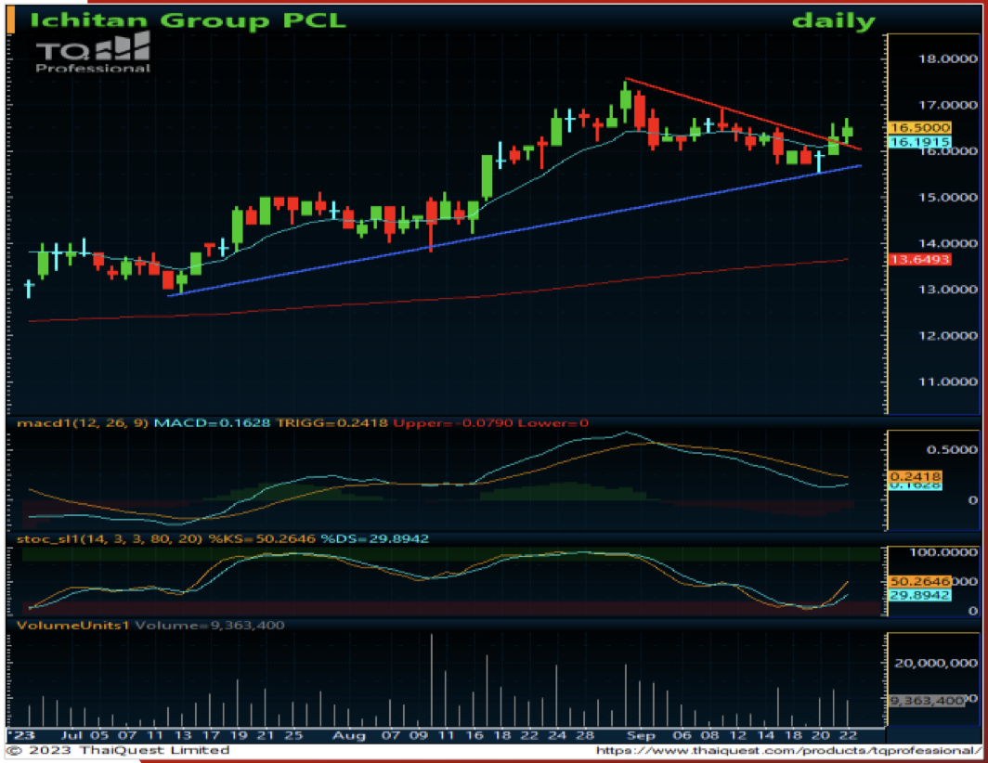Click the 'MACD=0.1628' value text
Image resolution: width=988 pixels, height=763 pixels.
pyautogui.click(x=213, y=422)
